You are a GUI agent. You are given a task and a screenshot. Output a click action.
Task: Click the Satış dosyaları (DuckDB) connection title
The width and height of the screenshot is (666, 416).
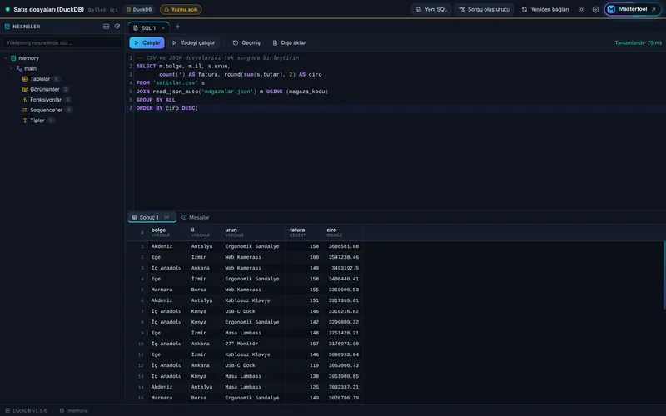49,9
